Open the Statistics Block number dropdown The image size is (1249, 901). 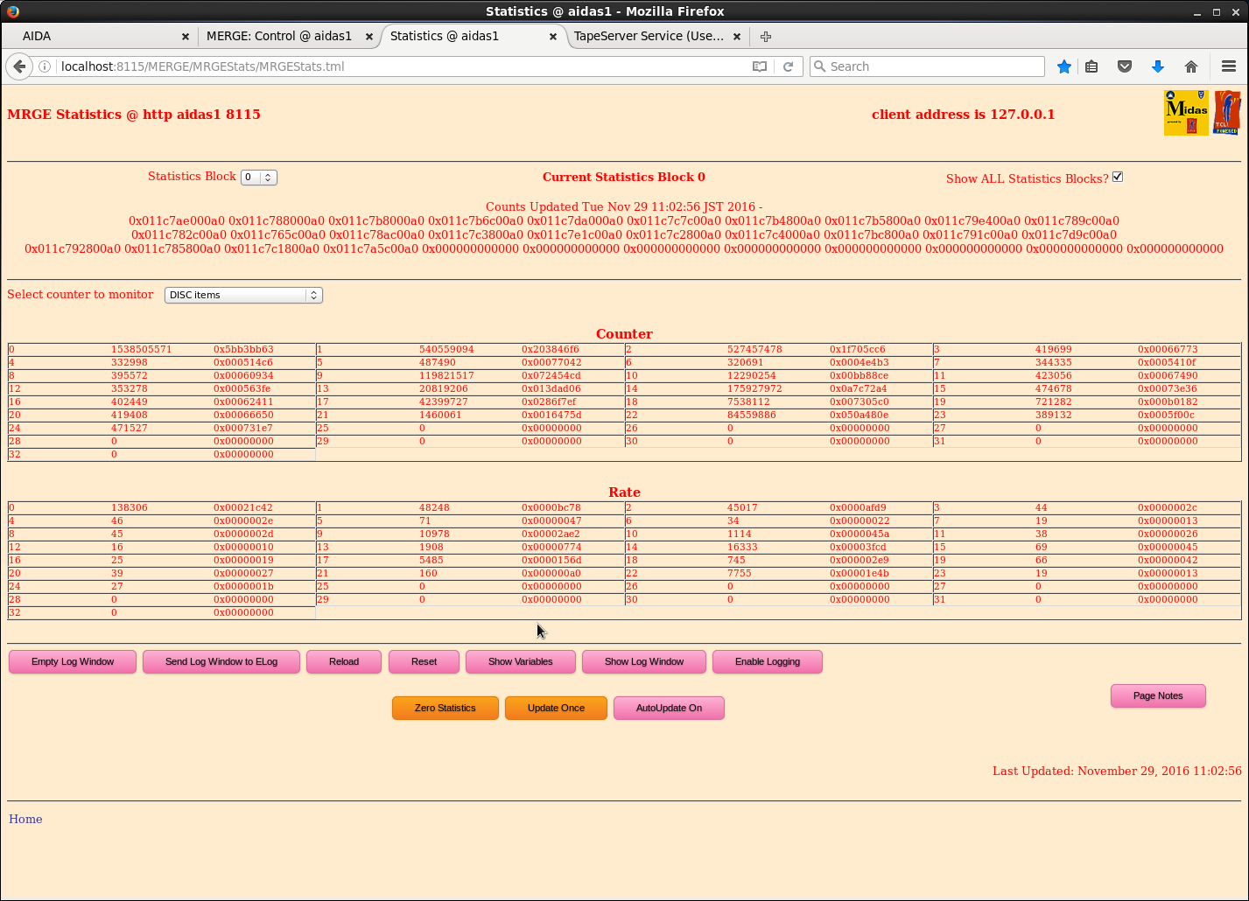point(259,177)
